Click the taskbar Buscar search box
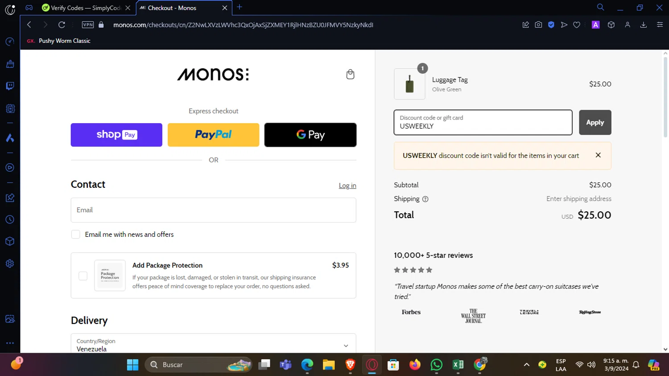The width and height of the screenshot is (669, 376). pyautogui.click(x=198, y=365)
